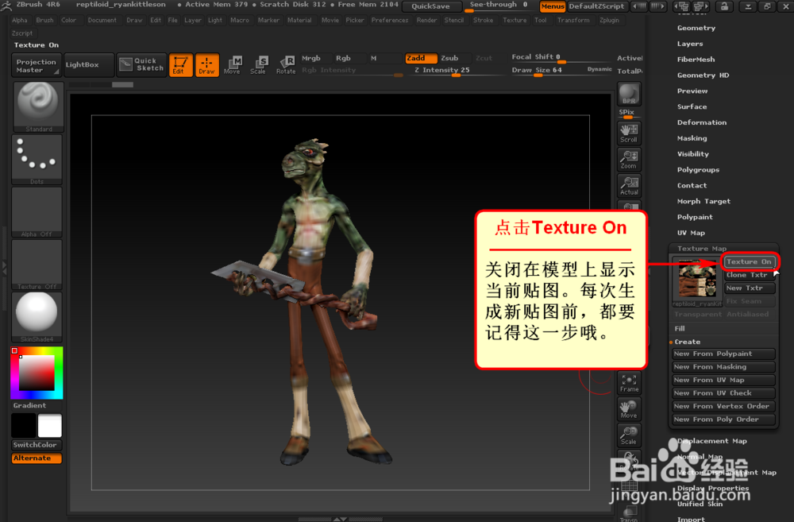Click New From UV Map
This screenshot has height=522, width=794.
coord(723,380)
